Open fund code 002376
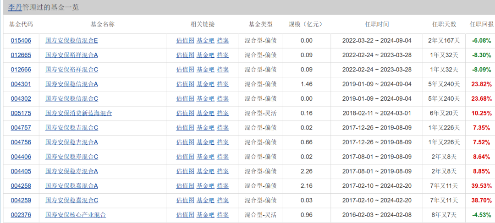 point(21,215)
